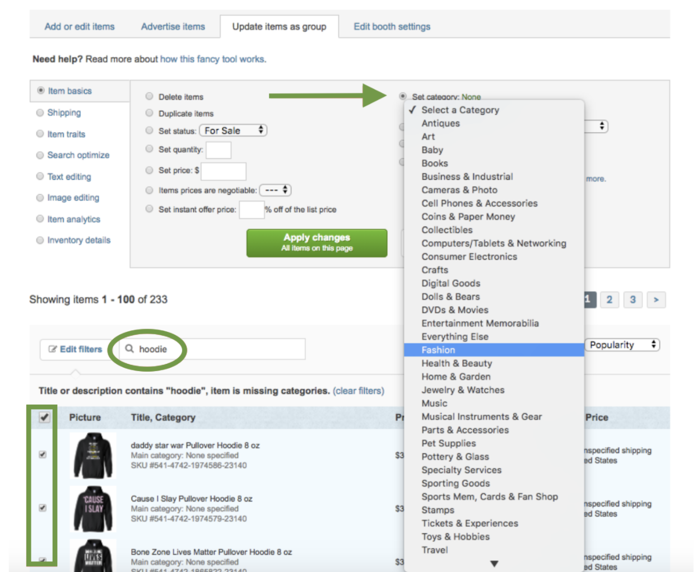Click the Apply changes button
The width and height of the screenshot is (697, 572).
tap(317, 242)
